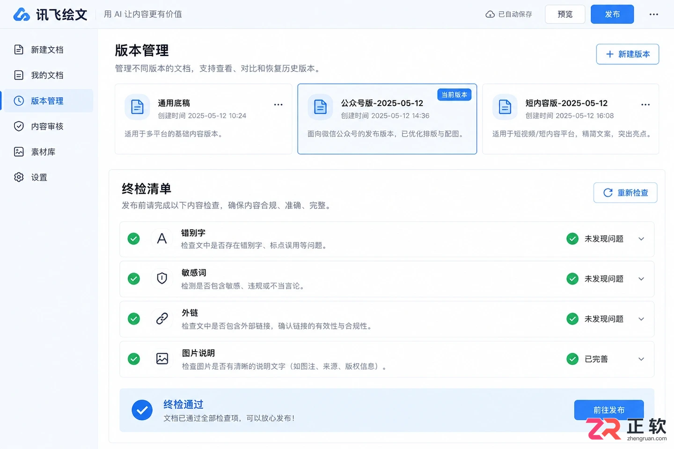Image resolution: width=674 pixels, height=449 pixels.
Task: Go to 我的文档 in the sidebar
Action: click(x=49, y=75)
